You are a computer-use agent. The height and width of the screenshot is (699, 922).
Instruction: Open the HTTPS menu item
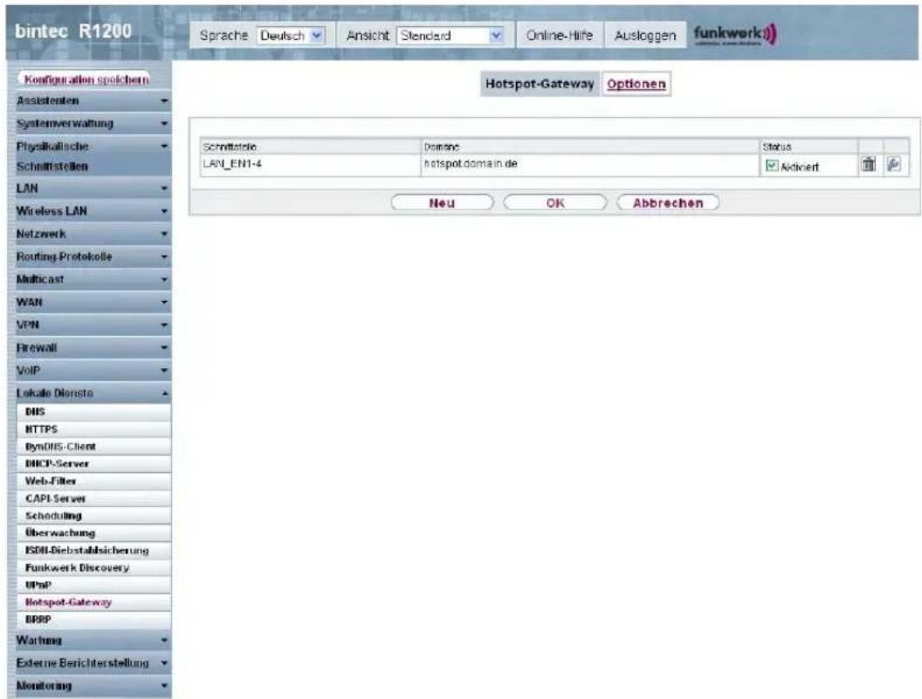(94, 429)
